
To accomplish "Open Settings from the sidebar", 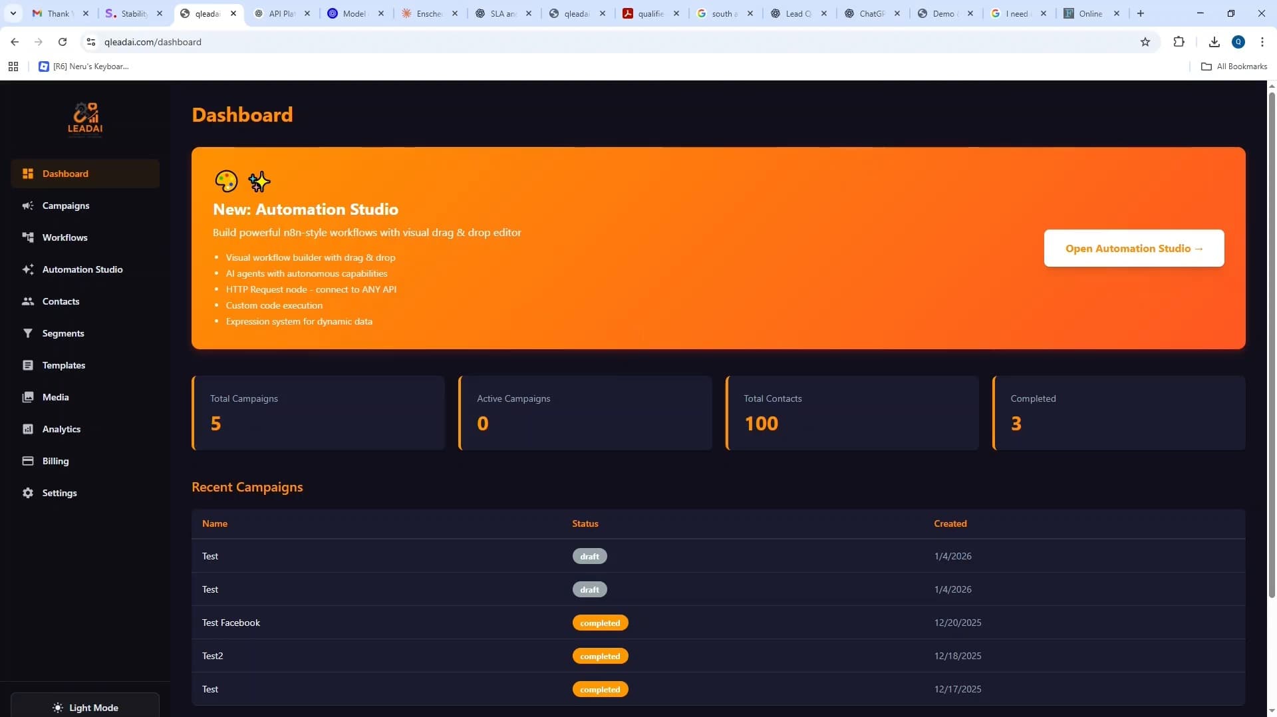I will (x=59, y=493).
